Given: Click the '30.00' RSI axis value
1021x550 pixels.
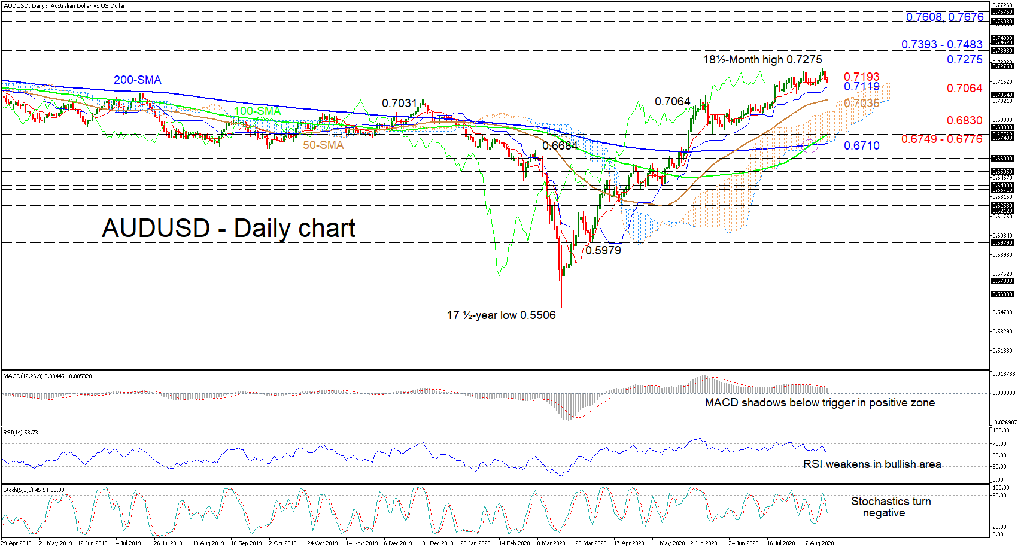Looking at the screenshot, I should pos(1000,466).
